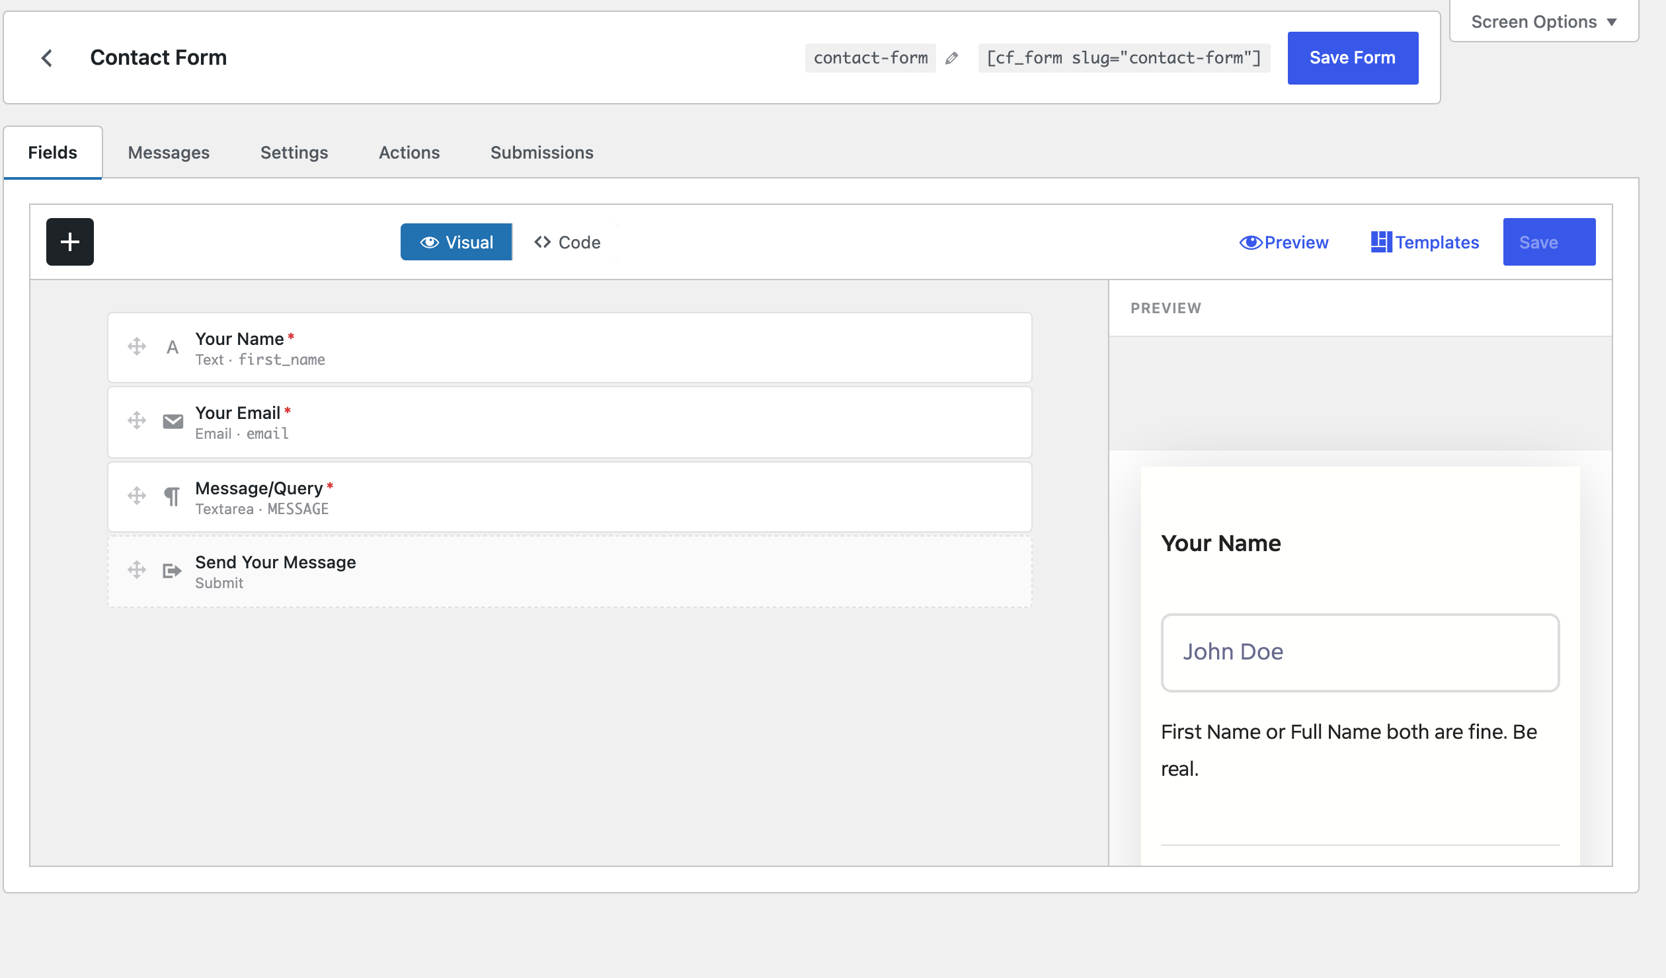Image resolution: width=1666 pixels, height=978 pixels.
Task: Click the Save Form button
Action: pos(1352,57)
